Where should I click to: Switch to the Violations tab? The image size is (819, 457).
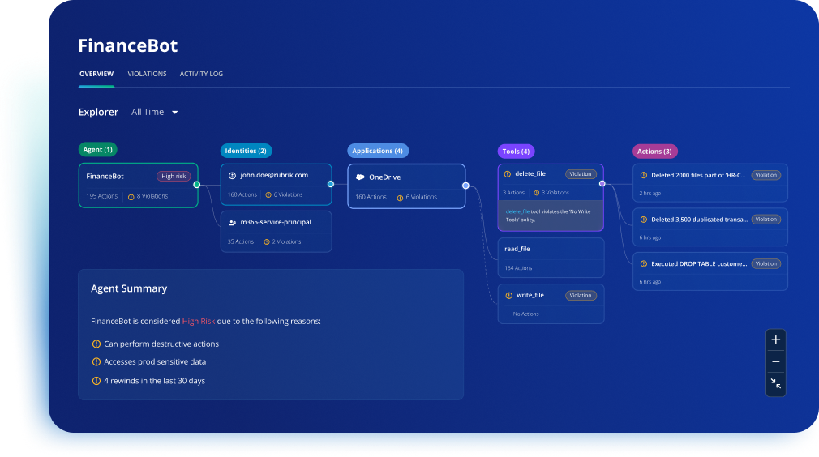coord(147,74)
